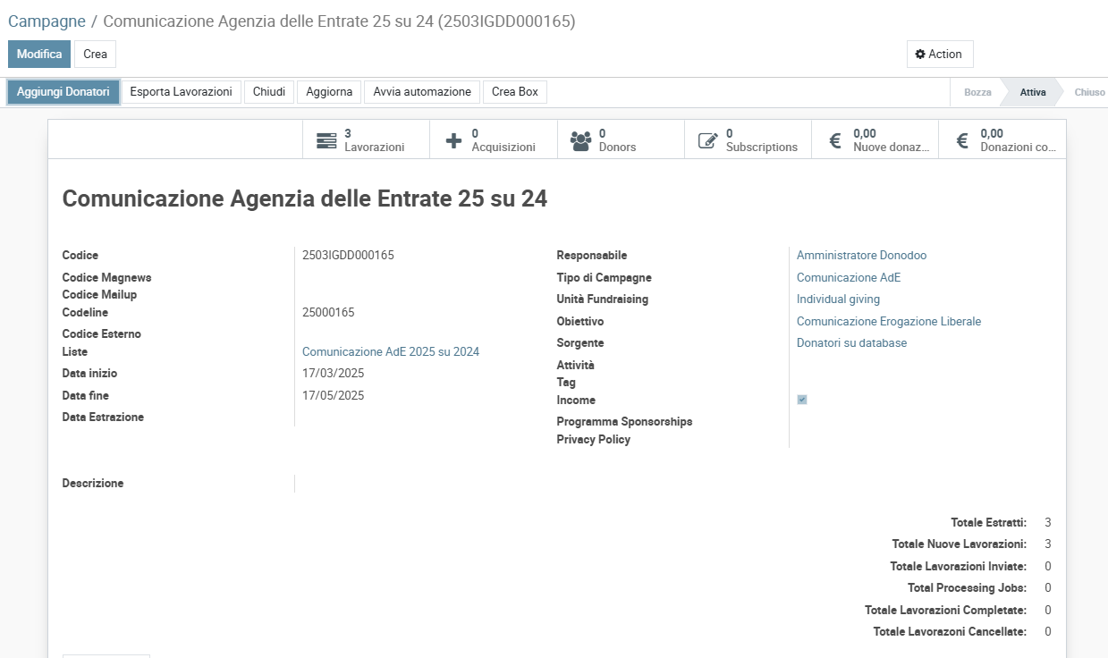The image size is (1108, 658).
Task: Click the Modifica button
Action: [39, 55]
